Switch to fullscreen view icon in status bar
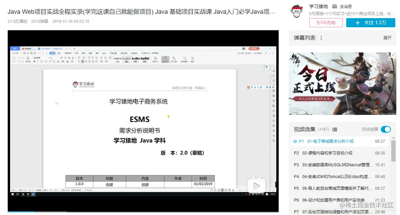 coord(211,190)
